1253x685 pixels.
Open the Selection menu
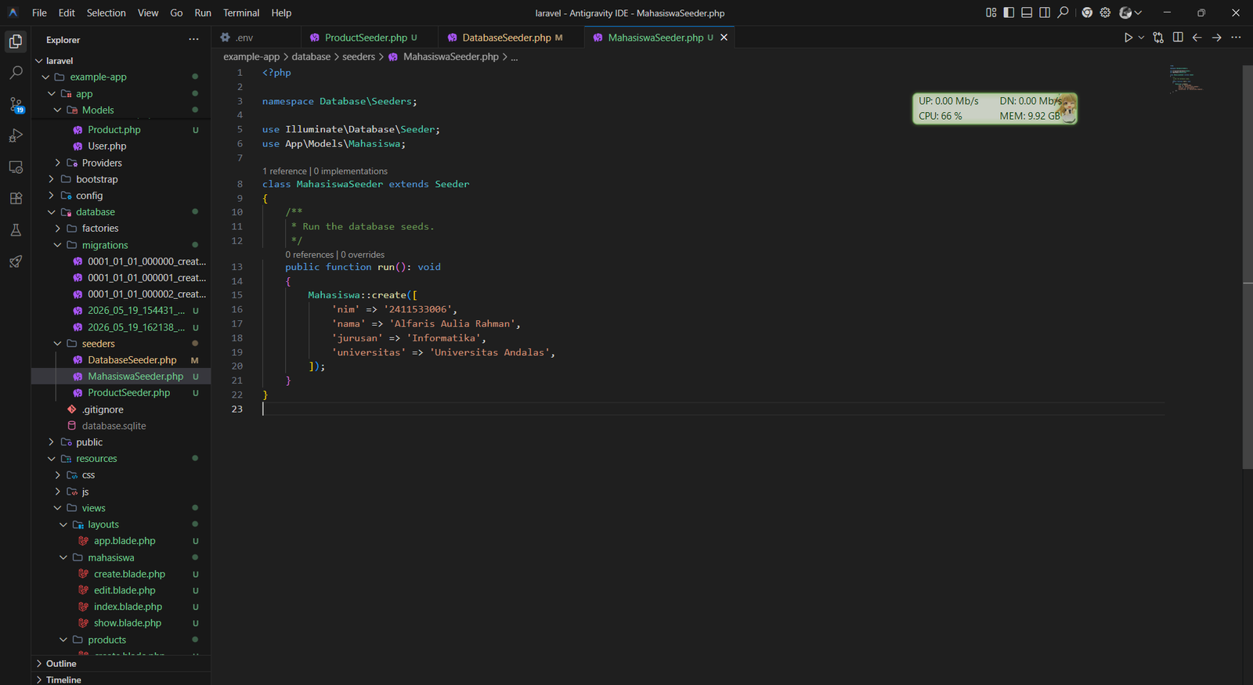(x=106, y=13)
